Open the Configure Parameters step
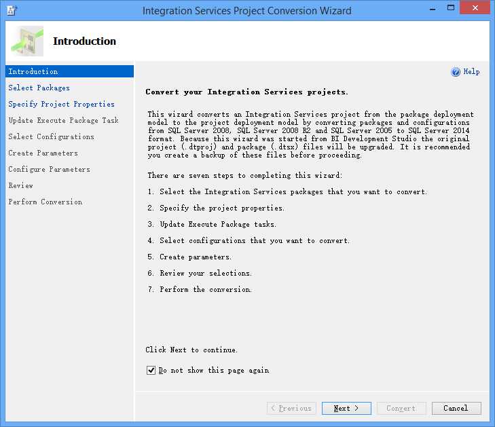 pos(49,169)
